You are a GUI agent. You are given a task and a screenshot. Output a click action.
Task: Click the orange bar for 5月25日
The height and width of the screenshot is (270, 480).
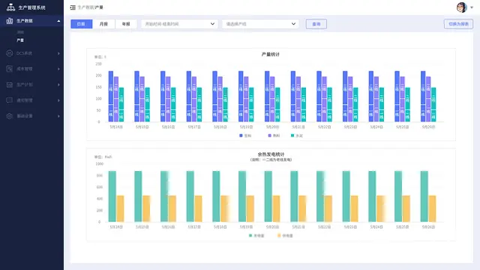tap(406, 208)
